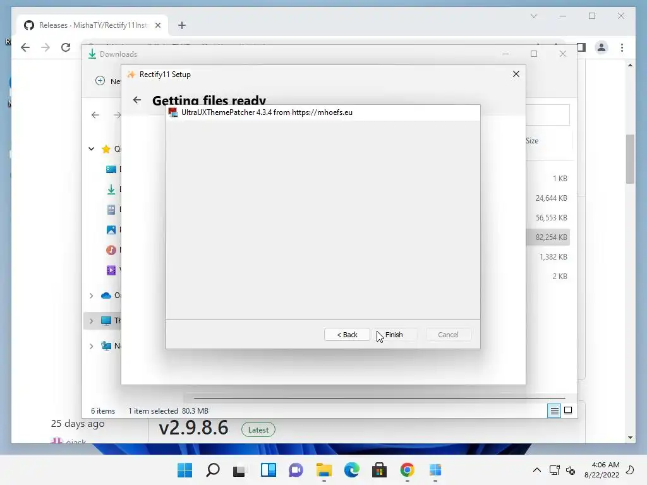Switch explorer to details view
Viewport: 647px width, 485px height.
pos(554,410)
